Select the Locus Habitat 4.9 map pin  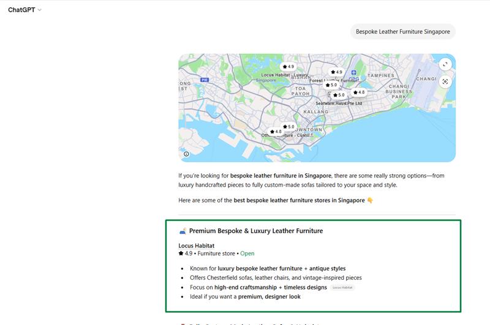(x=287, y=66)
